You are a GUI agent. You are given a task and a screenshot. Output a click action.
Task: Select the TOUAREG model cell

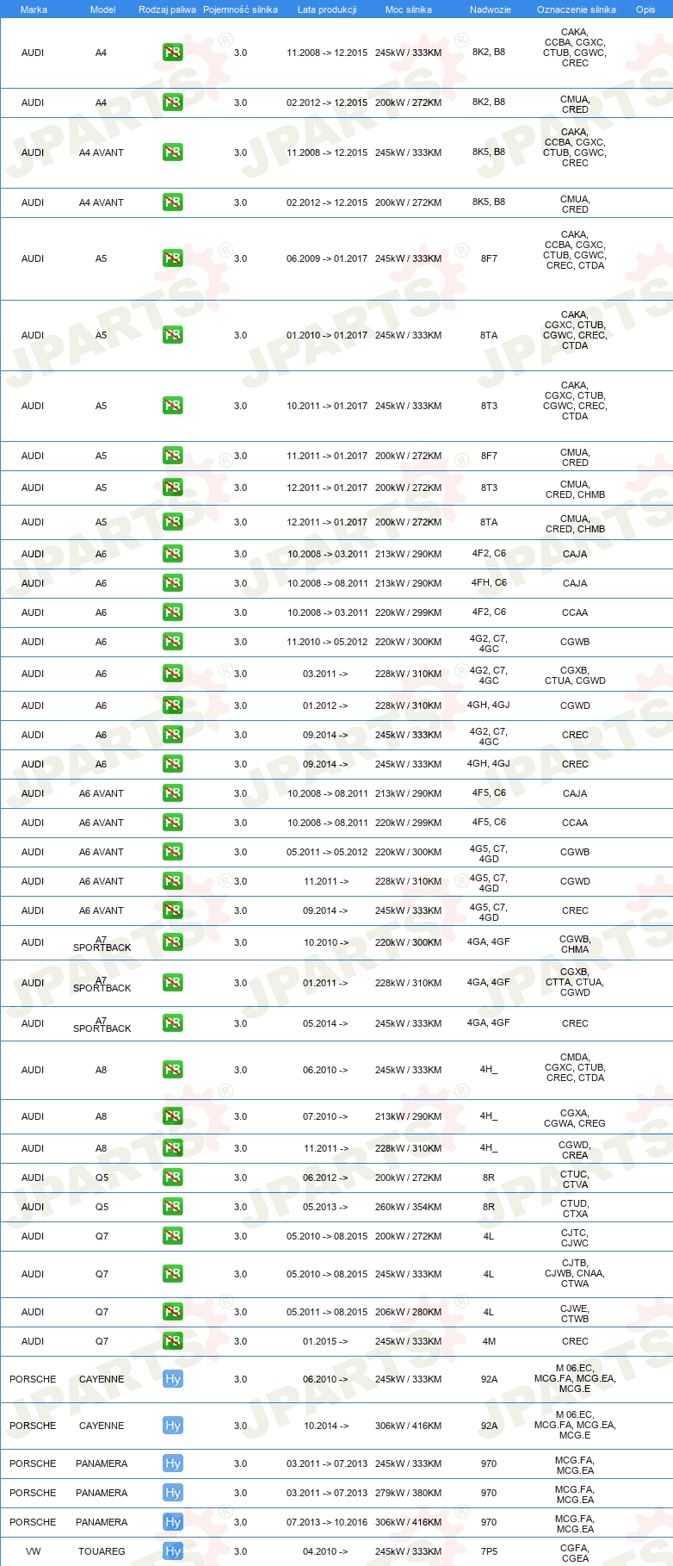(x=102, y=1551)
